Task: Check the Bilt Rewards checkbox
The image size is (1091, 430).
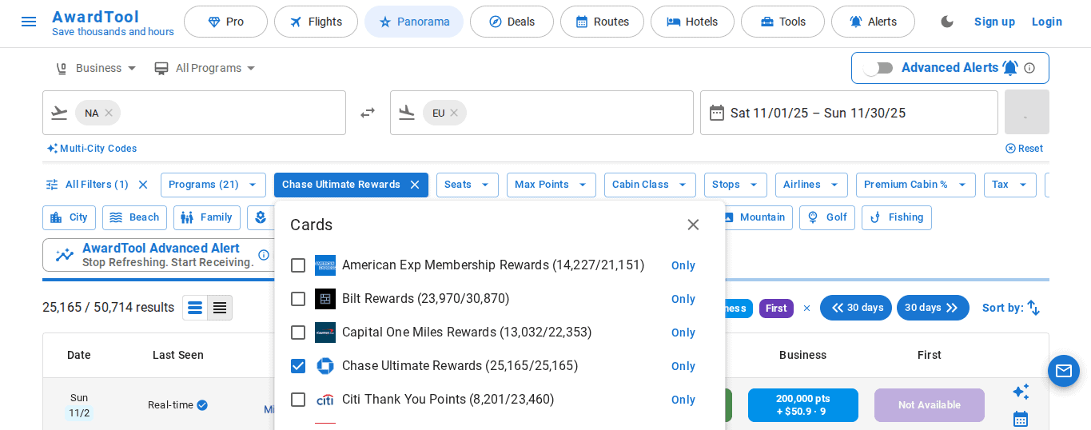Action: coord(298,299)
